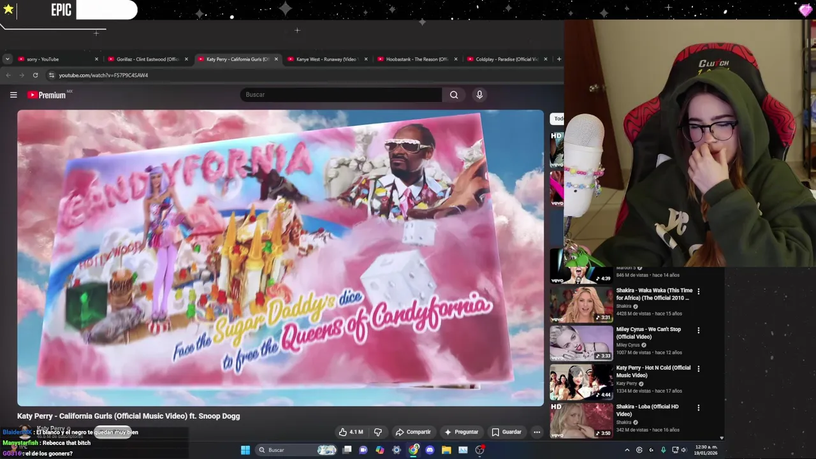Open File Explorer from taskbar
Viewport: 816px width, 459px height.
click(446, 450)
